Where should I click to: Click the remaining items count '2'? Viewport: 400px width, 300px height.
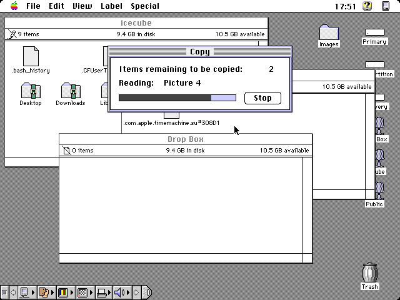(x=271, y=69)
